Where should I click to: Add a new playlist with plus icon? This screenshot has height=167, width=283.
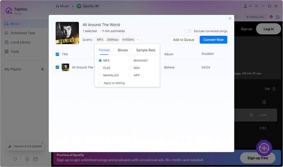pos(42,69)
